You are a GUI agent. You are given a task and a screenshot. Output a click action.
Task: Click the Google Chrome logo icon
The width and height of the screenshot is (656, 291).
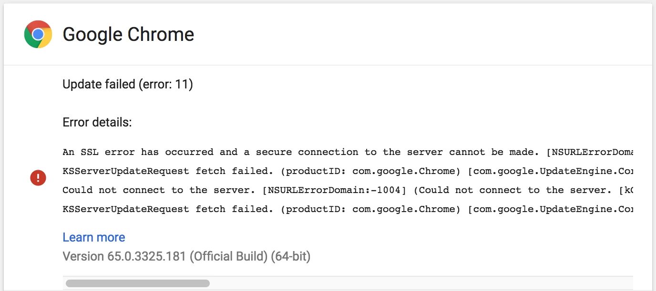38,34
